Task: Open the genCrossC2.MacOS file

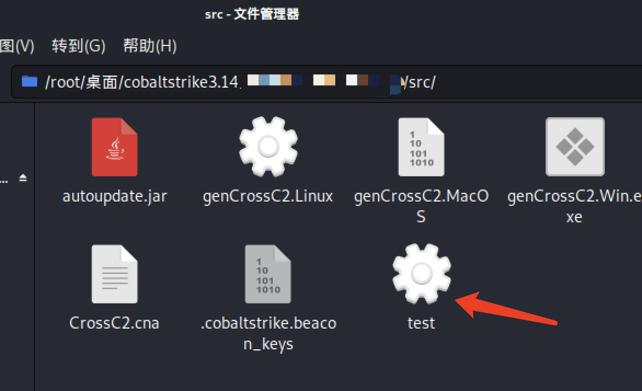Action: tap(421, 146)
